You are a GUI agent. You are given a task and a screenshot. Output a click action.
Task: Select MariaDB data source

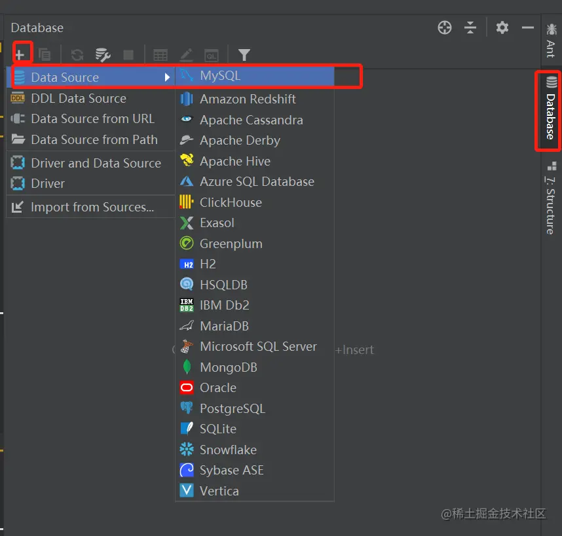click(x=255, y=326)
